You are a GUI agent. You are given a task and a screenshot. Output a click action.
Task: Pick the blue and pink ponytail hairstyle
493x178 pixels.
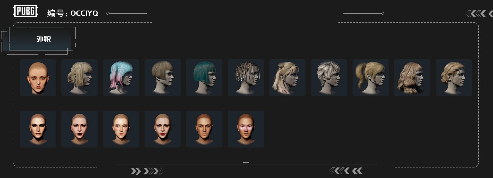(x=121, y=78)
